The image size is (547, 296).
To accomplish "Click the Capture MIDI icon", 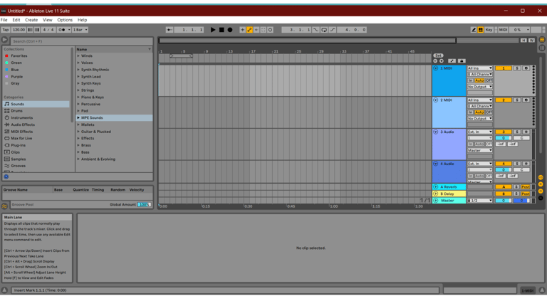I will tap(264, 30).
